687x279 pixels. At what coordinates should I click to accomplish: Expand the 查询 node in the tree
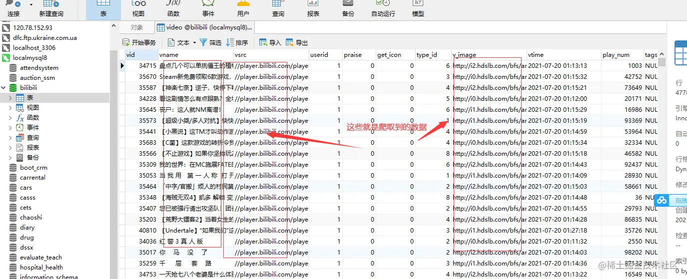10,137
